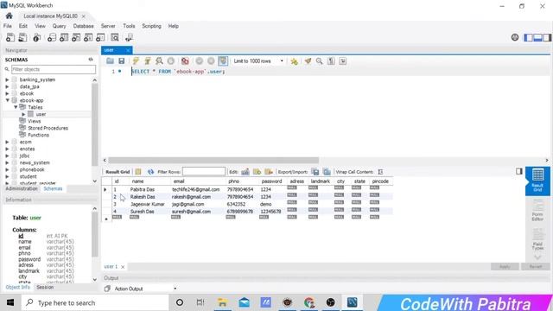Execute statement under cursor icon
553x311 pixels.
[x=148, y=61]
